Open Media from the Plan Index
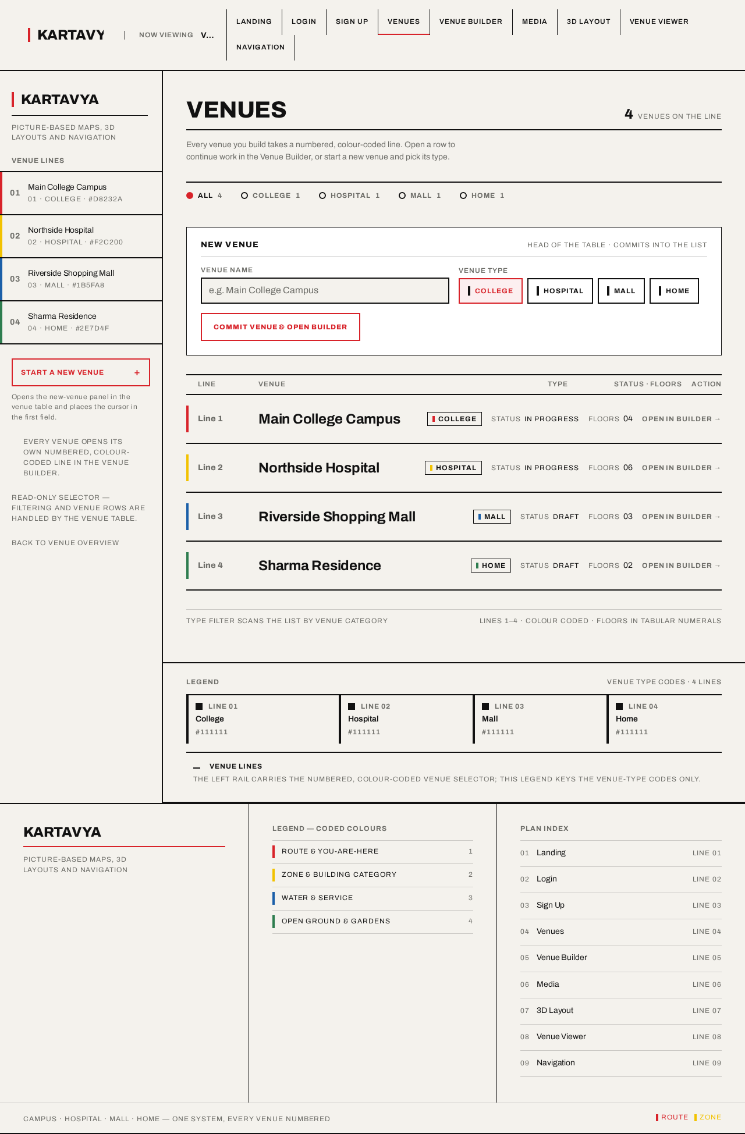This screenshot has height=1134, width=745. click(x=621, y=984)
